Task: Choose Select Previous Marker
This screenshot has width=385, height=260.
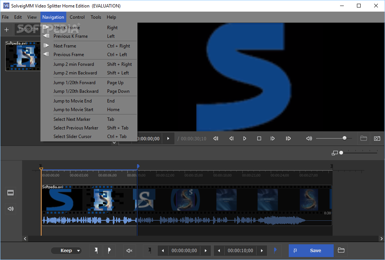Action: click(x=89, y=128)
